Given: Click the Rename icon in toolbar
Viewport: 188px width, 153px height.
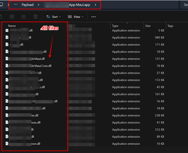Looking at the screenshot, I should pyautogui.click(x=12, y=17).
